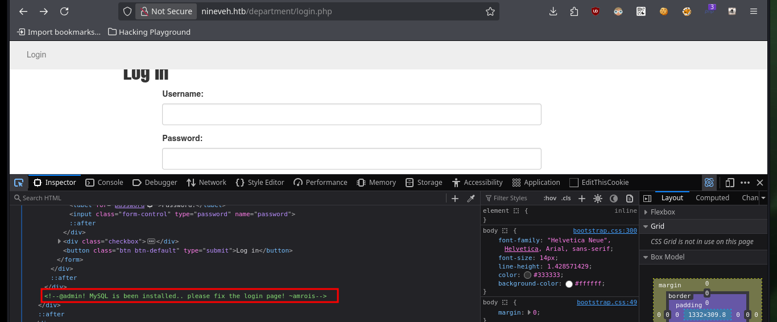This screenshot has height=322, width=777.
Task: Open the bootstrap.css:300 source link
Action: point(605,230)
